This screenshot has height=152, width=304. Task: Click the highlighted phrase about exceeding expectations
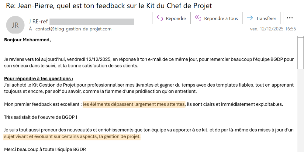pos(134,104)
